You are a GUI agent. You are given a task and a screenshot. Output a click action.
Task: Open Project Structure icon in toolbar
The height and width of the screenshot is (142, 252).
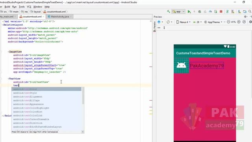pos(245,11)
